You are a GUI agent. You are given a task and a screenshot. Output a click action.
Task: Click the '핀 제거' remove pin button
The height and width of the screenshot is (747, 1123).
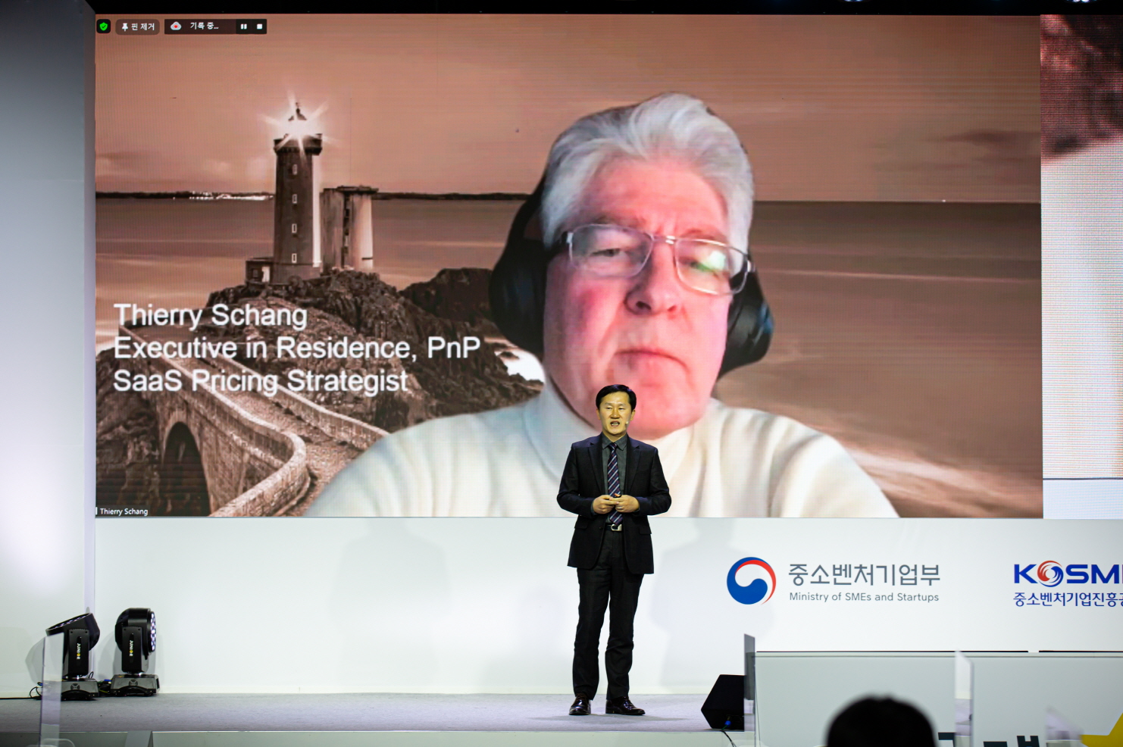click(138, 27)
